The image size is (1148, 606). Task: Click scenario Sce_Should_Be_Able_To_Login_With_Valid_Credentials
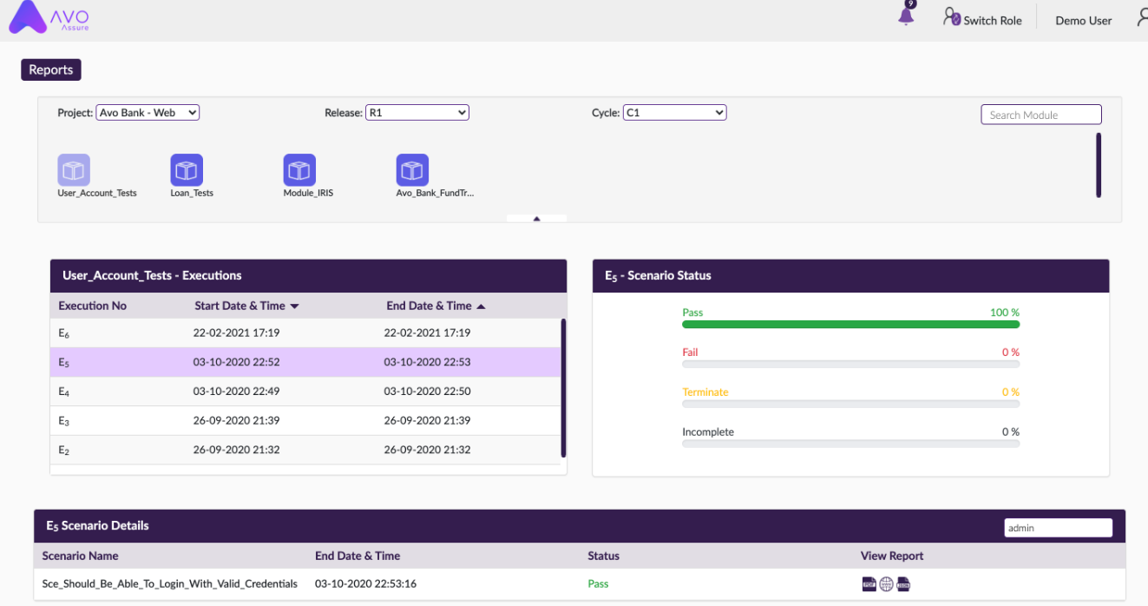[170, 584]
